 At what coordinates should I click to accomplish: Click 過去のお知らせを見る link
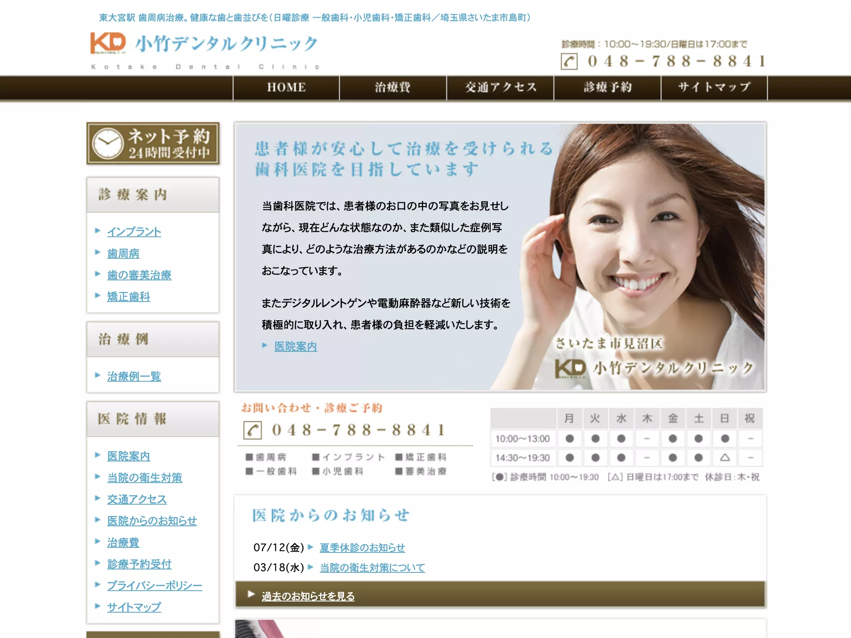point(308,596)
